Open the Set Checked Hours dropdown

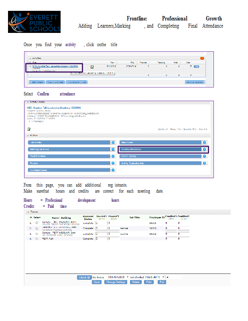(x=154, y=277)
